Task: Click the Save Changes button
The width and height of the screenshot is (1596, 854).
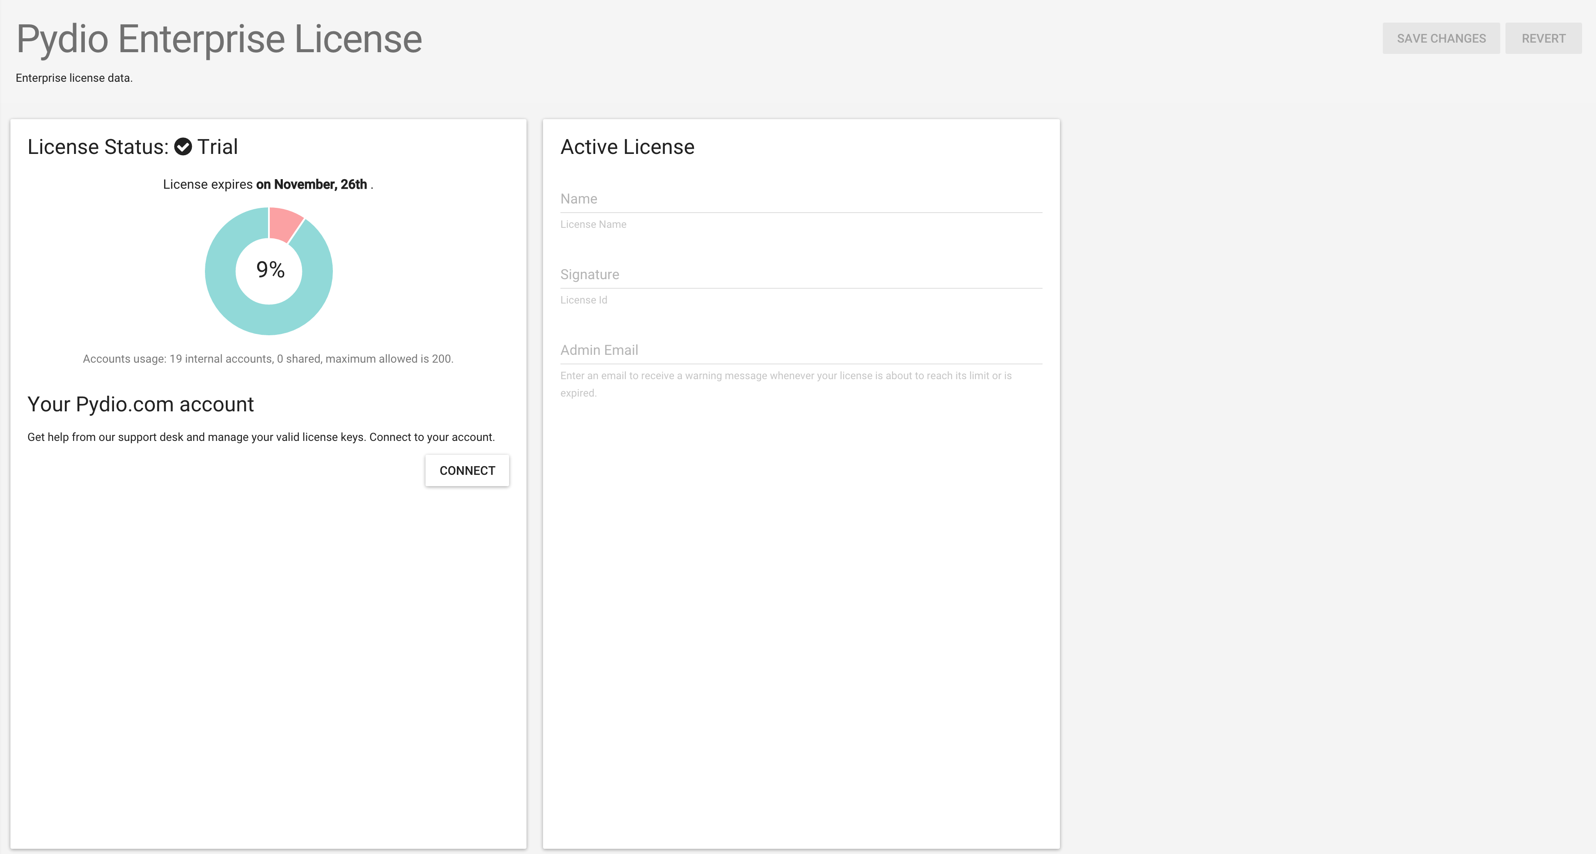Action: (1441, 38)
